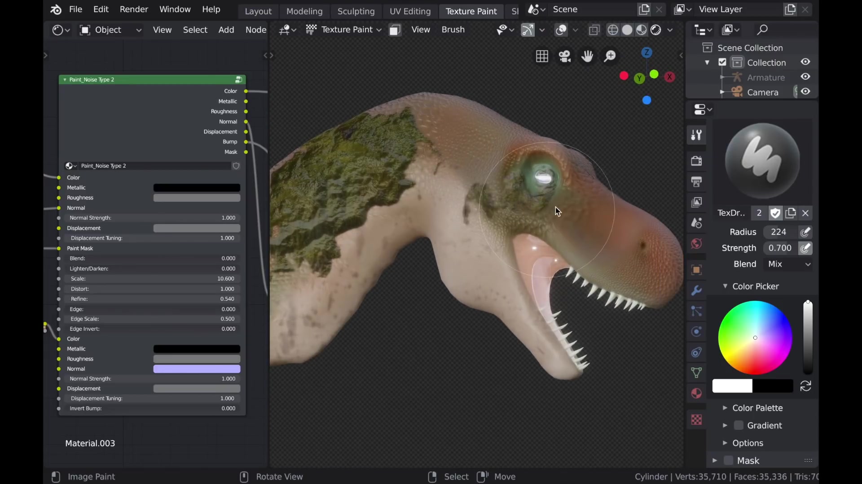862x484 pixels.
Task: Toggle visibility of Armature in outliner
Action: pyautogui.click(x=806, y=77)
